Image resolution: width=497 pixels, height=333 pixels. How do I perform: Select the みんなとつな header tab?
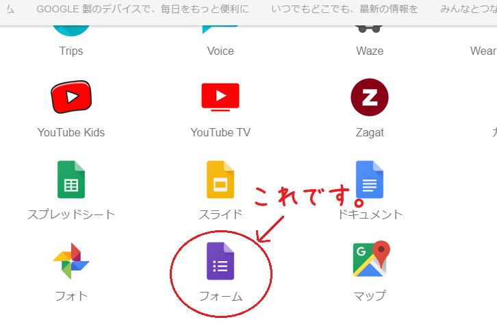468,9
